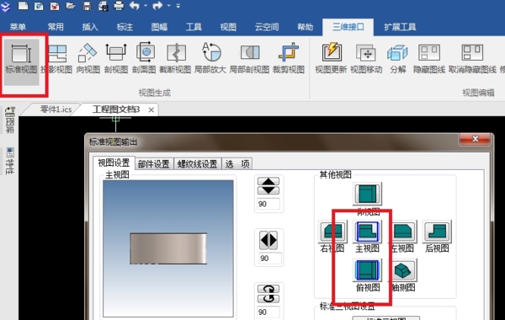505x320 pixels.
Task: Expand the undo history dropdown arrow
Action: (146, 6)
